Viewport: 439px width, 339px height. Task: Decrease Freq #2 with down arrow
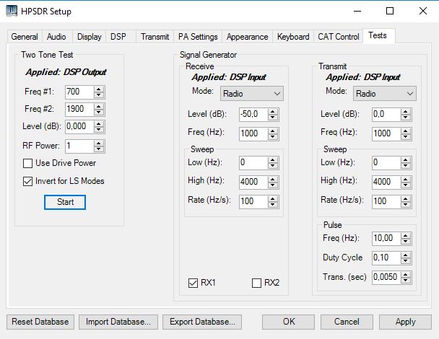click(x=98, y=113)
